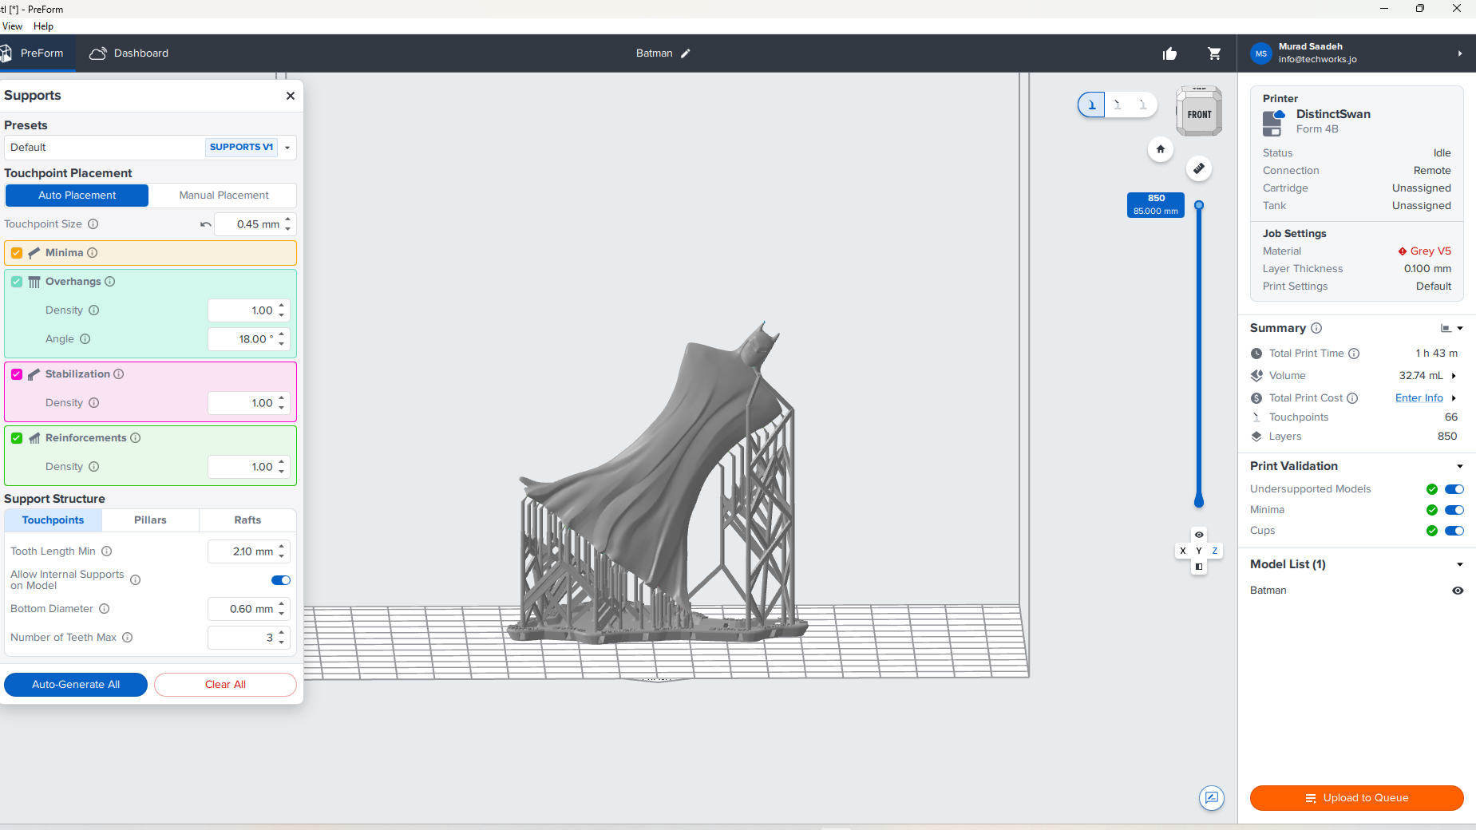Expand the user account arrow for Murad Saadeh
Image resolution: width=1476 pixels, height=830 pixels.
pyautogui.click(x=1460, y=53)
